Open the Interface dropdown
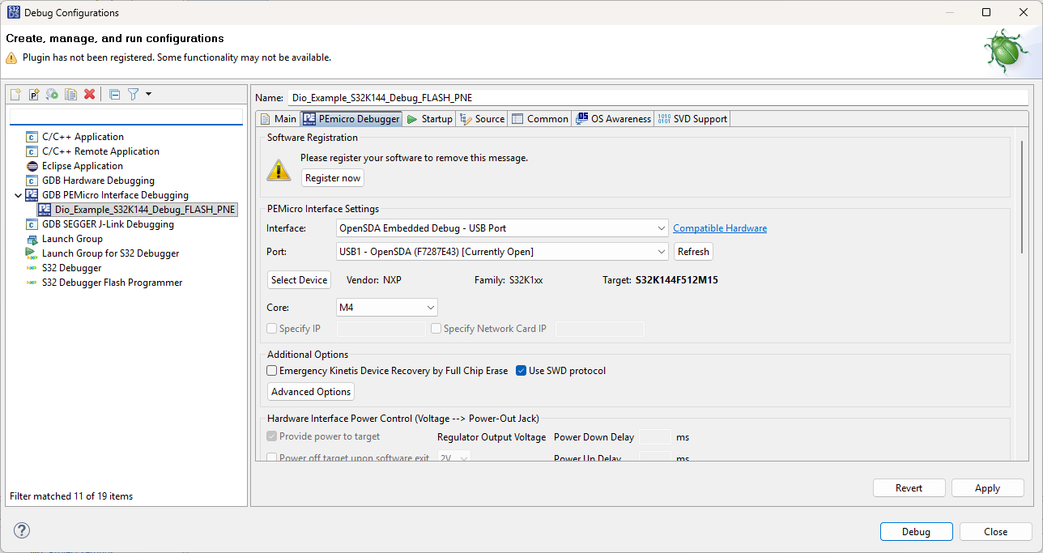 [502, 228]
